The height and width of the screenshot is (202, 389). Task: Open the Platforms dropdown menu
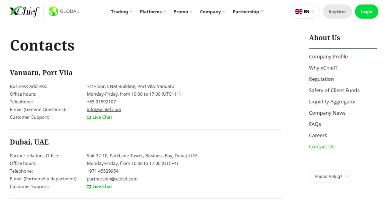153,12
